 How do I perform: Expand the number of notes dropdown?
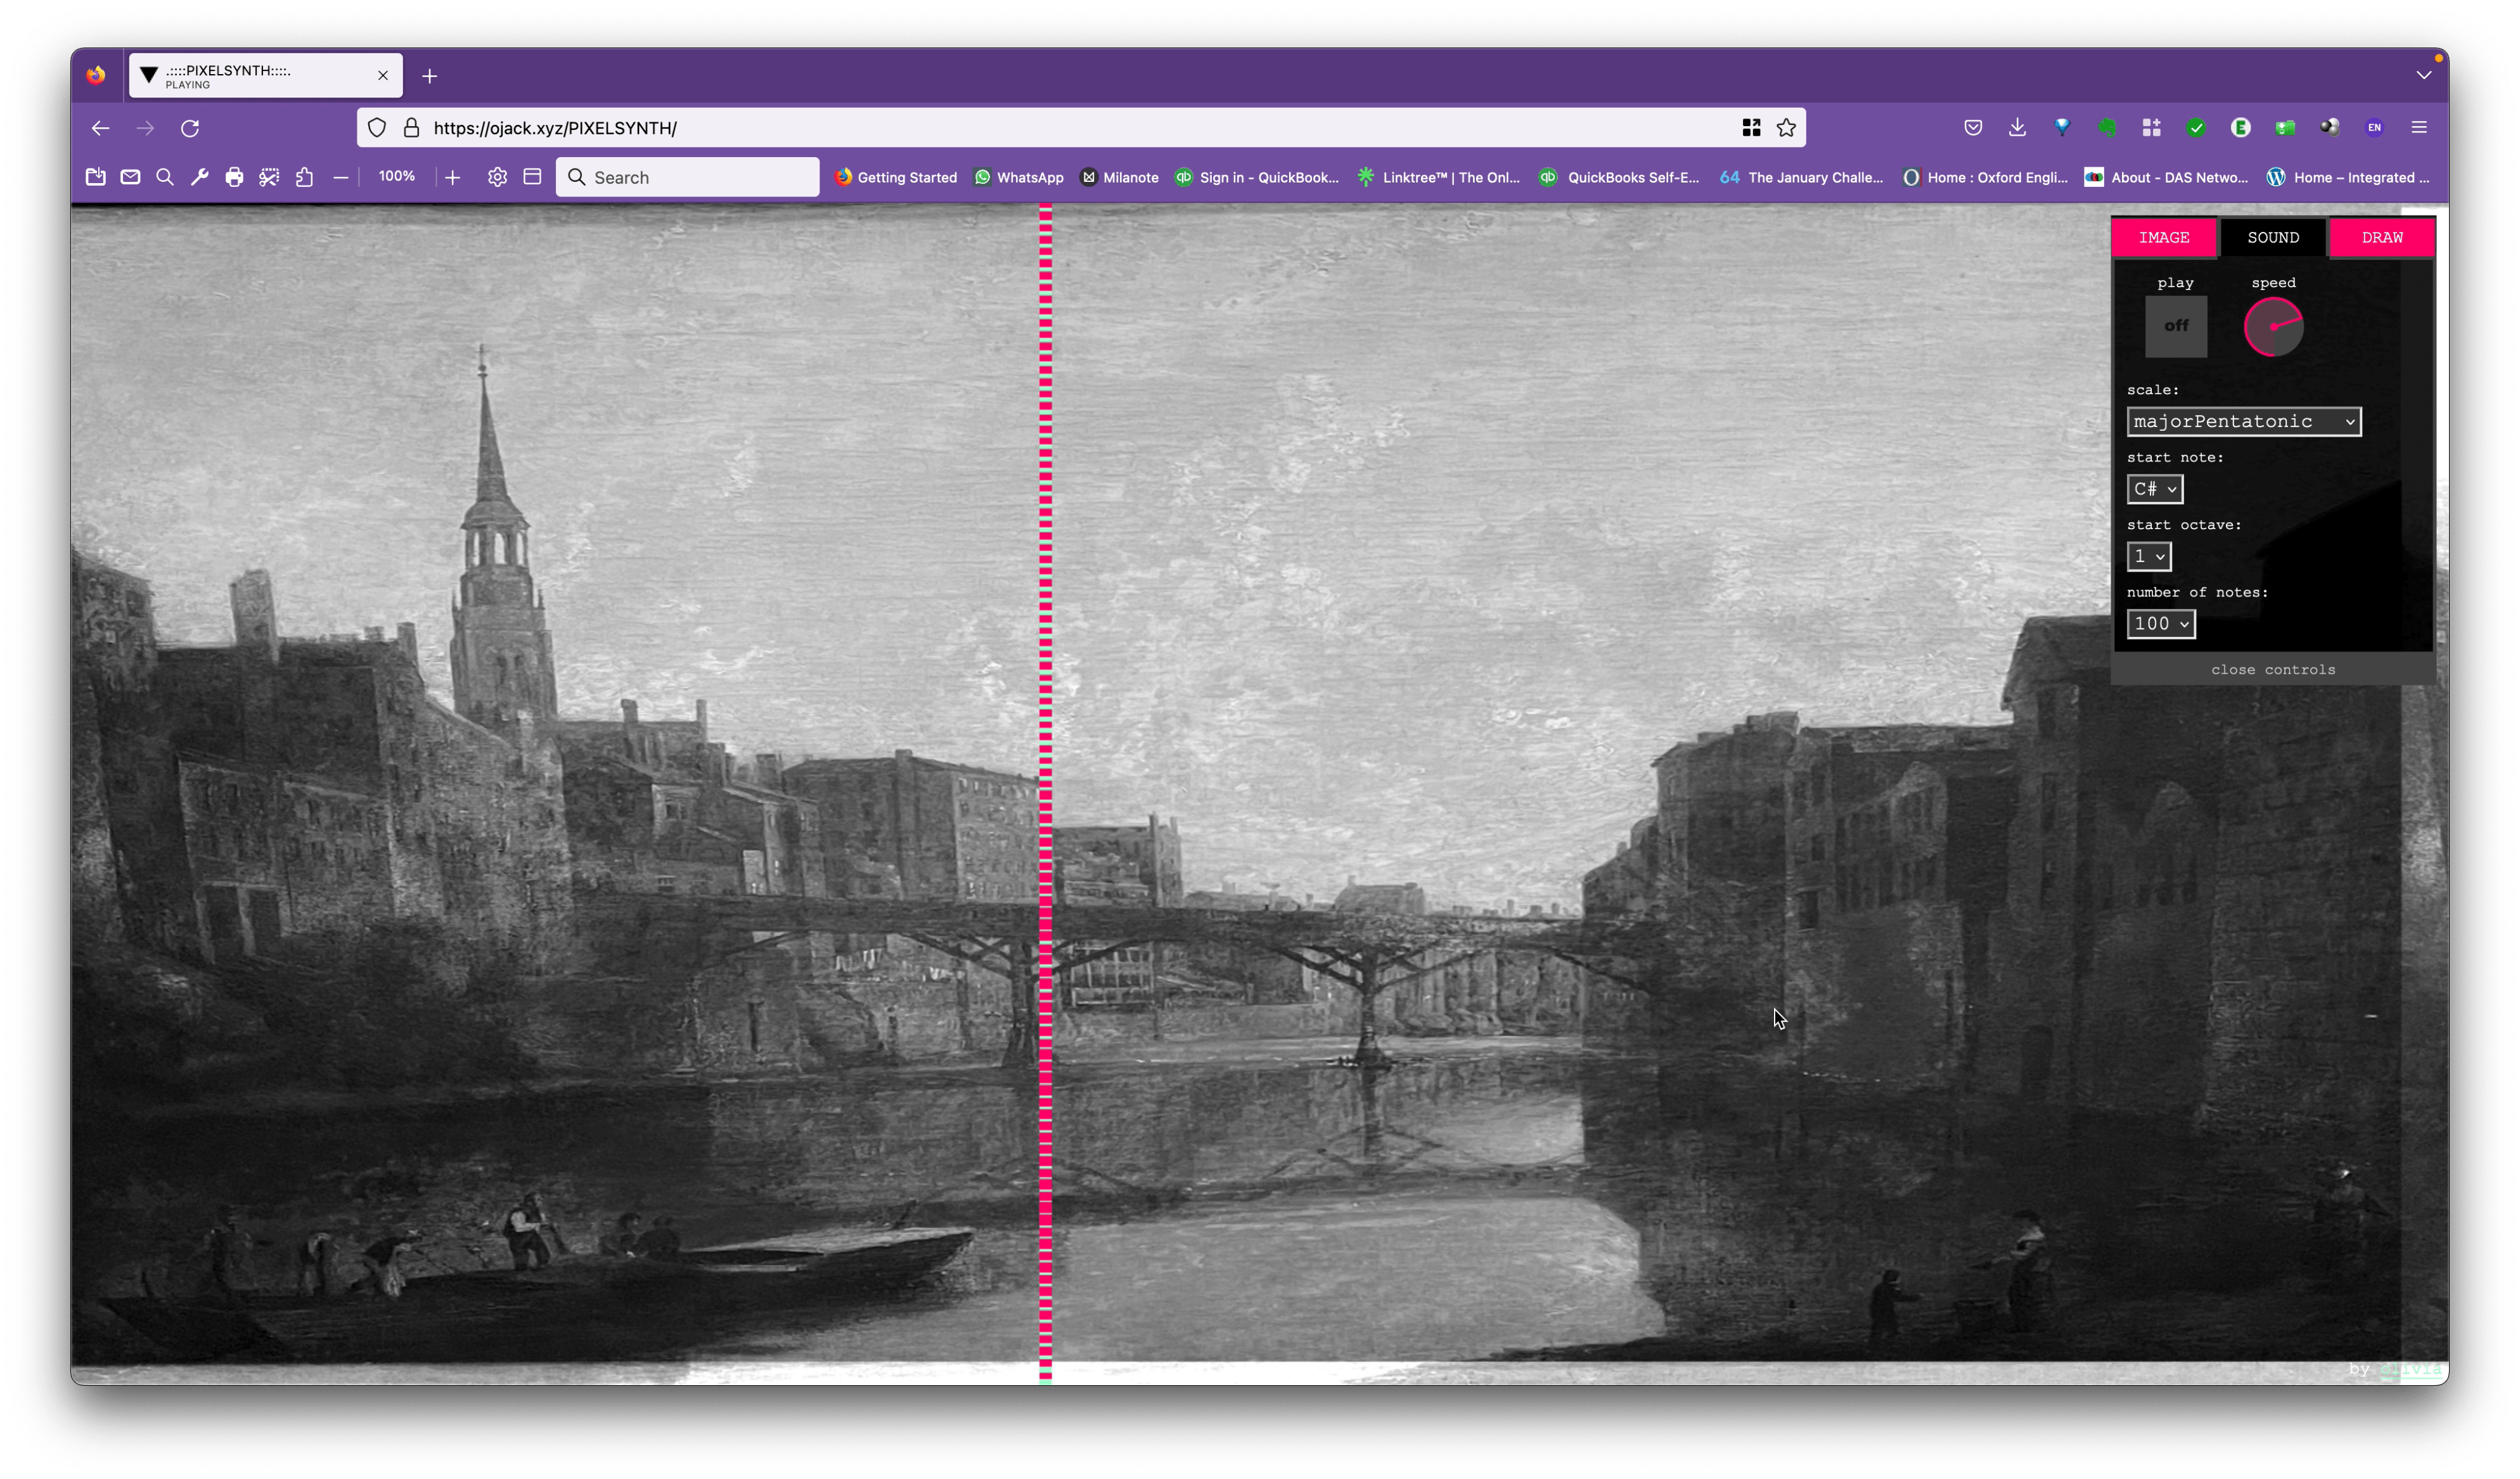[x=2160, y=624]
